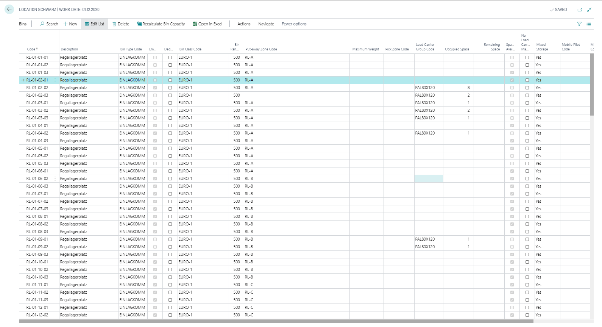Open bin RL-01-08-02 code link

pyautogui.click(x=37, y=224)
